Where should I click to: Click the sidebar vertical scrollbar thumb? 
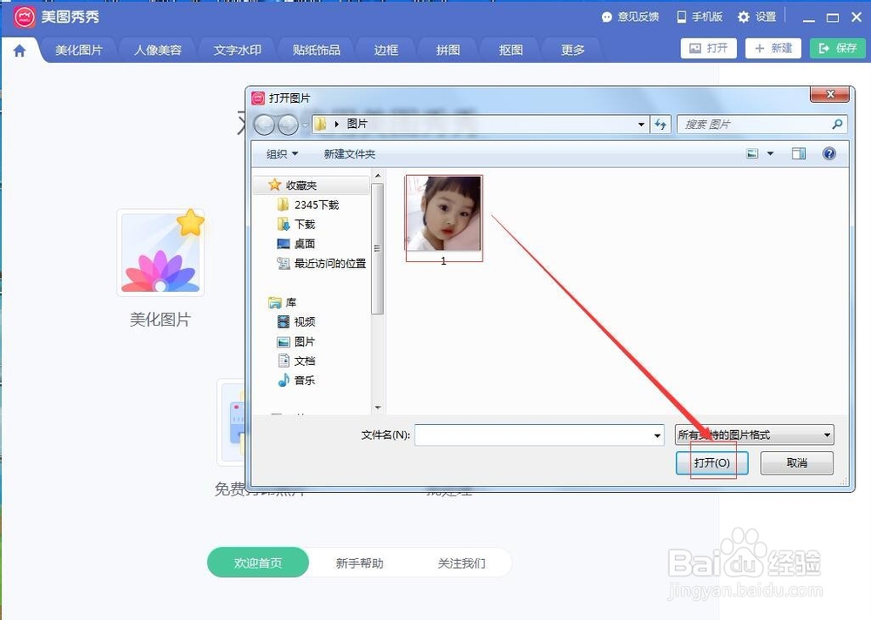point(378,249)
